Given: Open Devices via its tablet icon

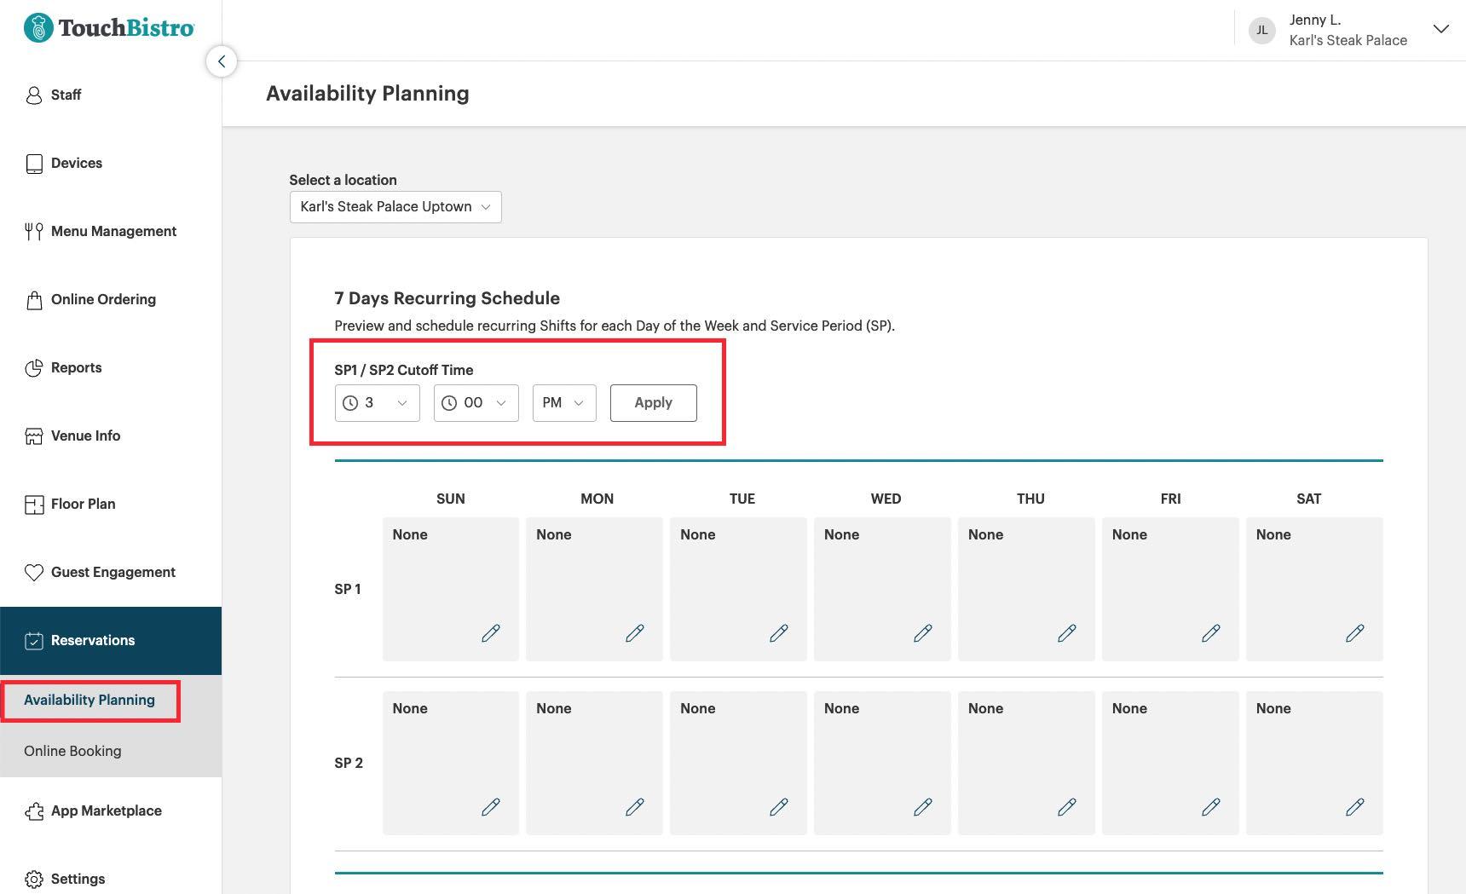Looking at the screenshot, I should (x=34, y=163).
